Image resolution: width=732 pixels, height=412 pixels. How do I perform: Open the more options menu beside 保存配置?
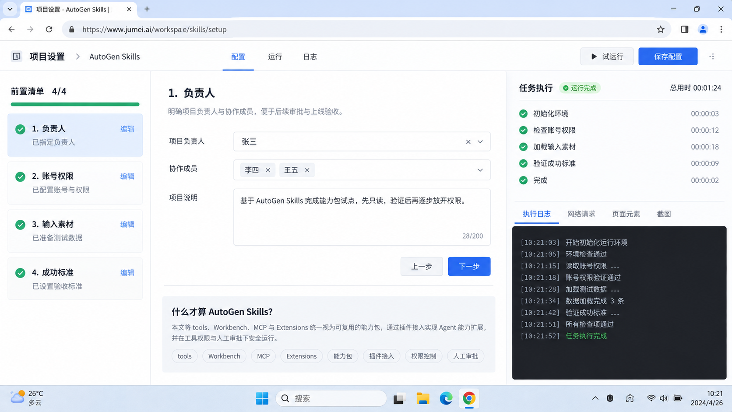click(712, 56)
